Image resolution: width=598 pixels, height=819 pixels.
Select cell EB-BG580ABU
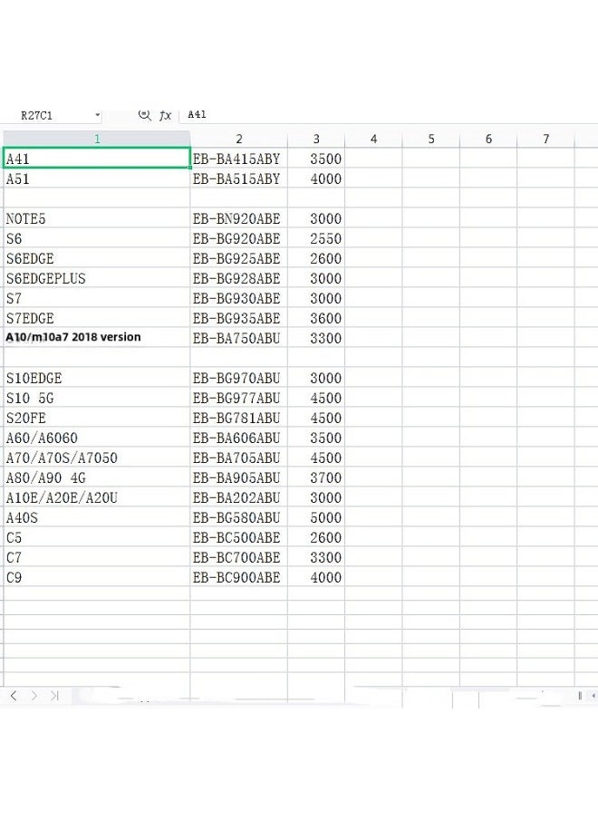pyautogui.click(x=238, y=517)
